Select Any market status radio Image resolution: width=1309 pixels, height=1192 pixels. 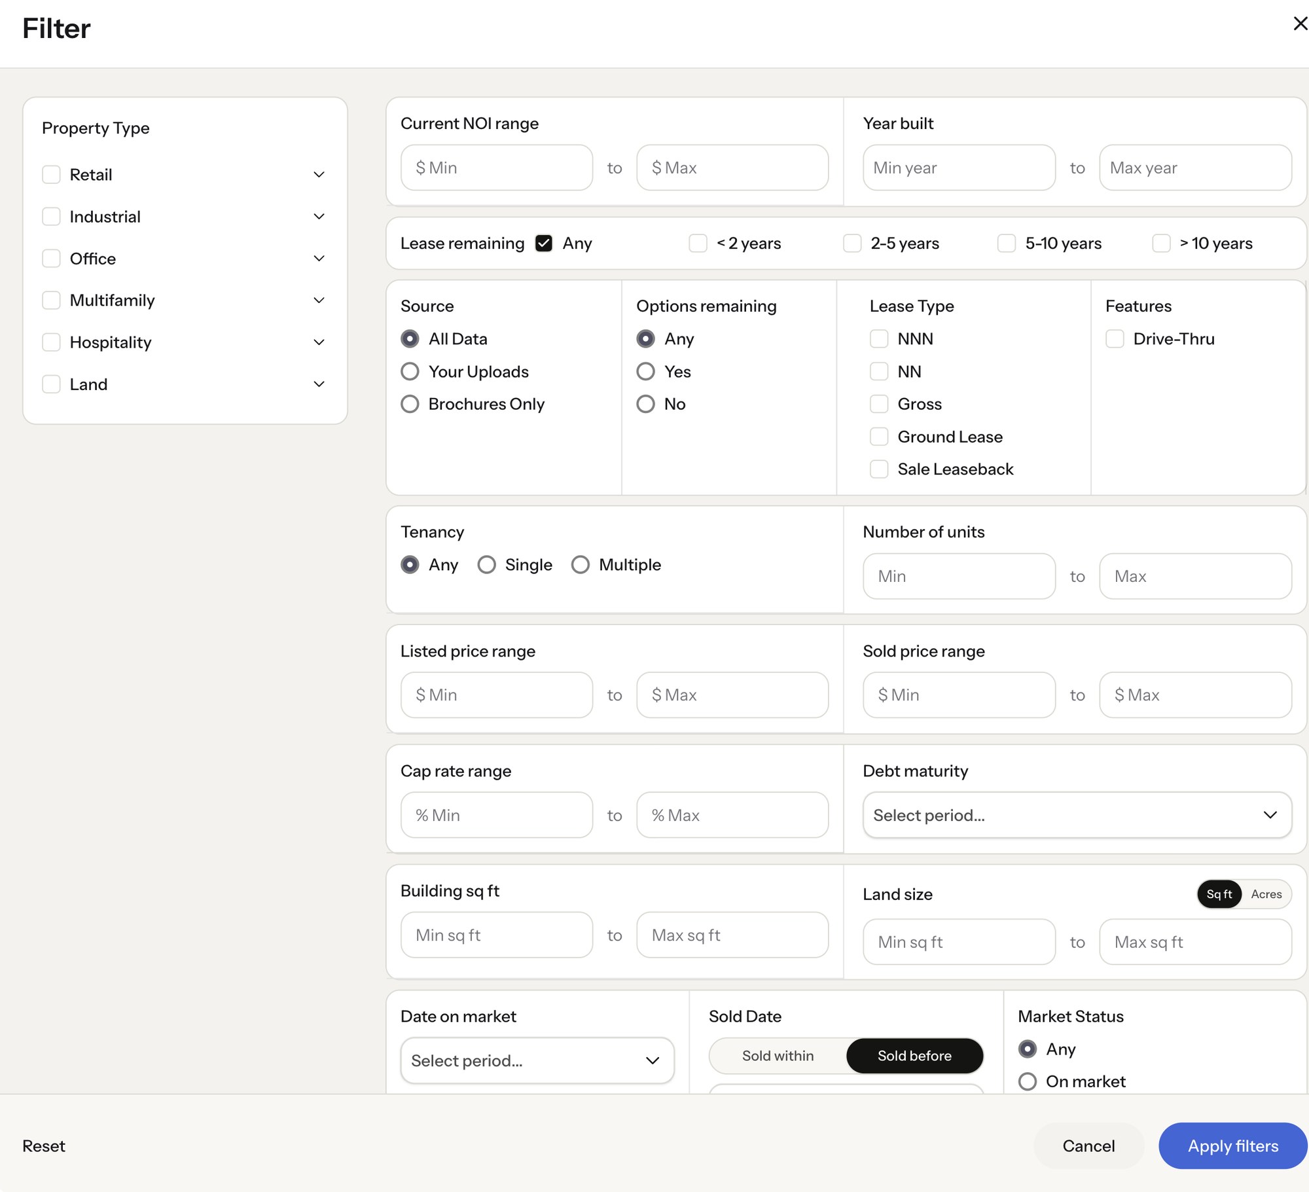[x=1028, y=1049]
